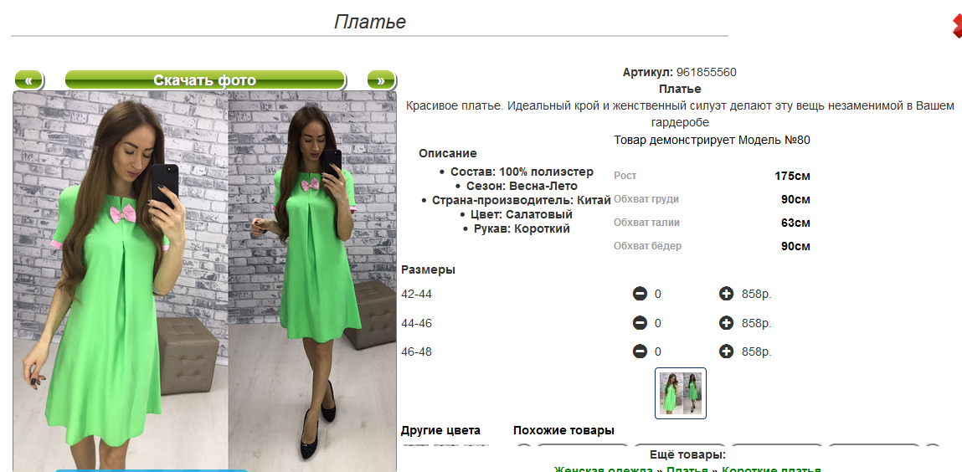Click the 858р. price for size 46-48

coord(757,351)
